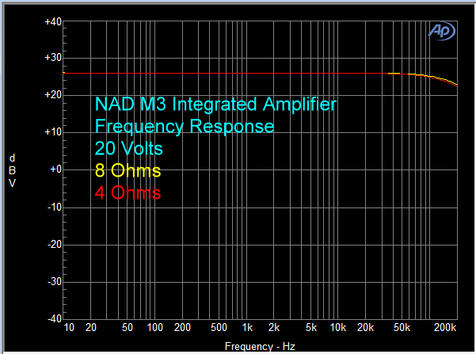Click the yellow '8 Ohms' legend label

tap(128, 171)
